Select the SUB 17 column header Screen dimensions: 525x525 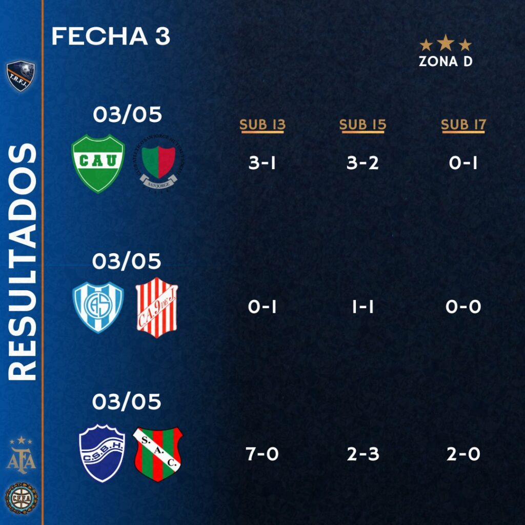(x=463, y=125)
